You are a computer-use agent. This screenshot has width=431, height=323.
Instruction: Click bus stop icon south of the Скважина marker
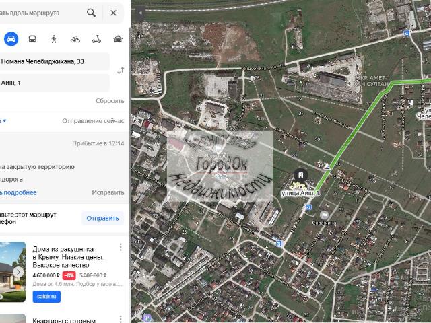coord(279,244)
